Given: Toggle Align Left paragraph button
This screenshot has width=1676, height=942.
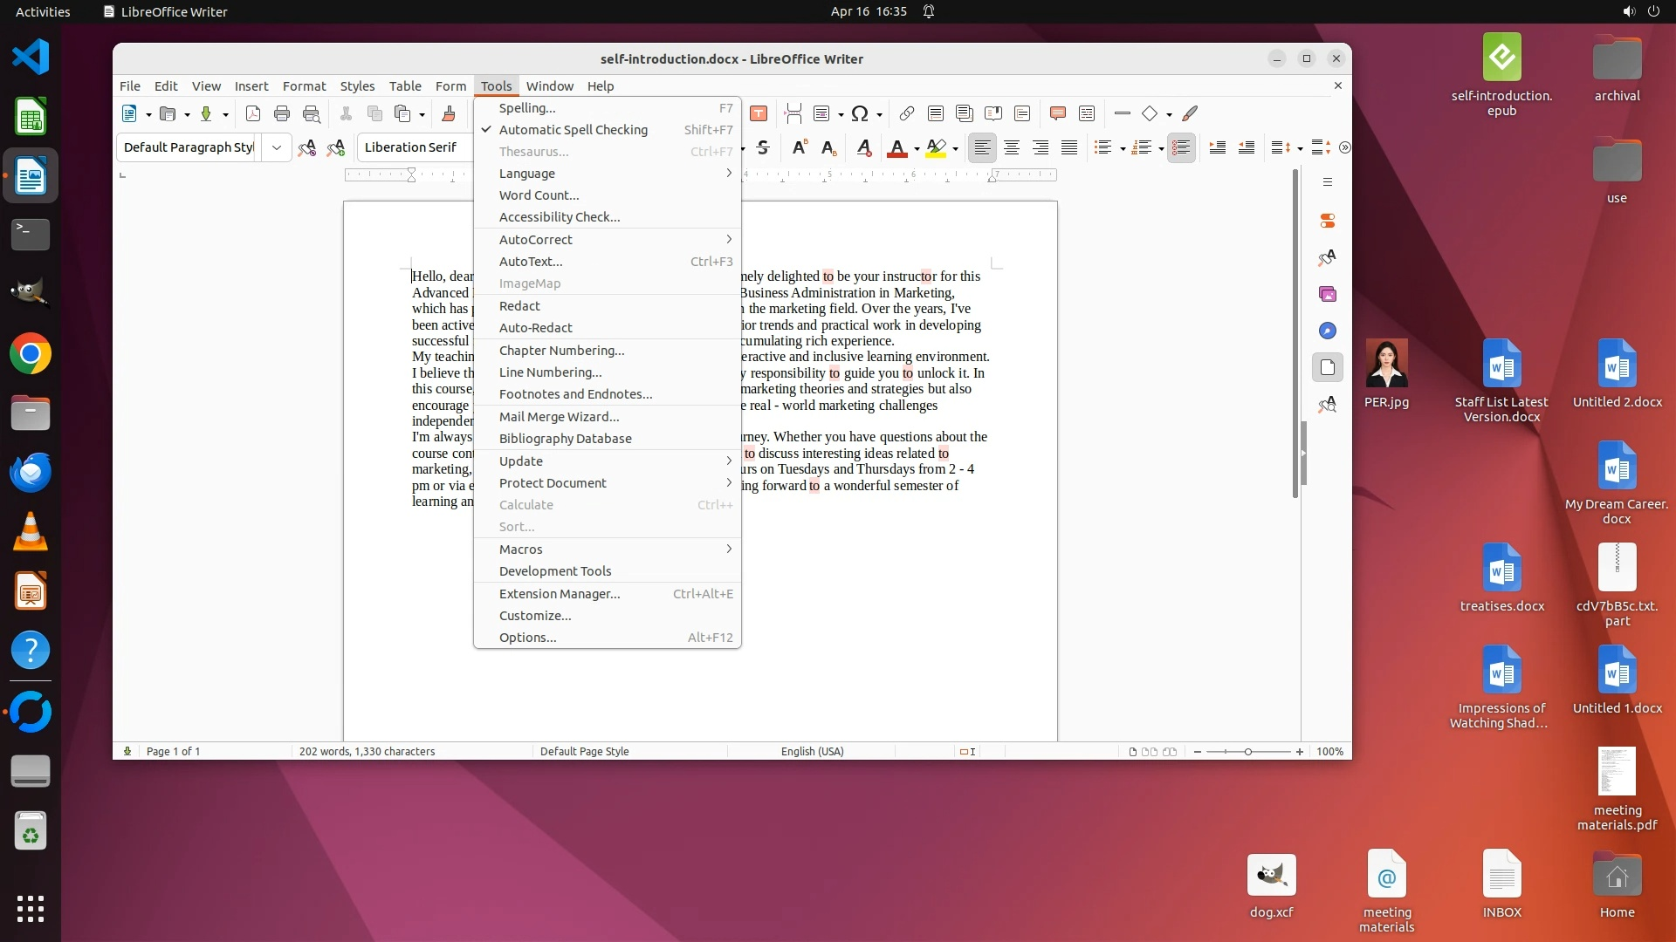Looking at the screenshot, I should (982, 147).
